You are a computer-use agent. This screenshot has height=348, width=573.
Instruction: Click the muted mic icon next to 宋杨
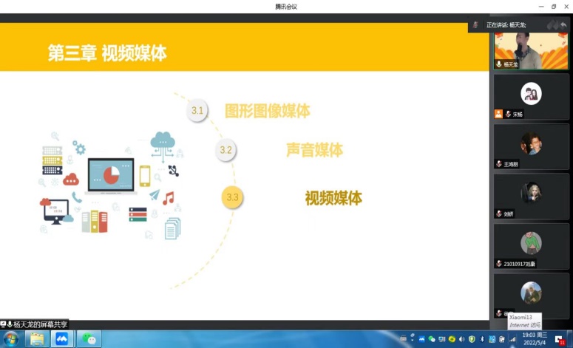(x=508, y=114)
